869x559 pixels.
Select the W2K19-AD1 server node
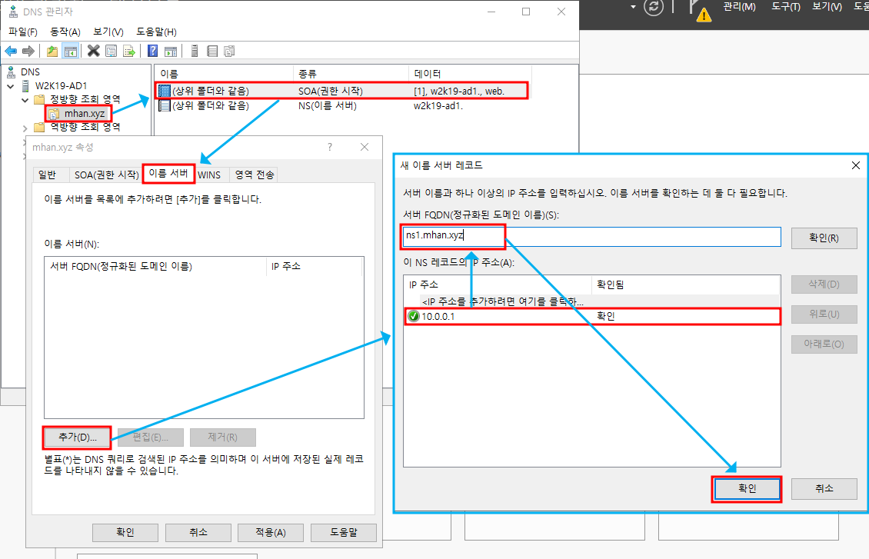pyautogui.click(x=61, y=86)
